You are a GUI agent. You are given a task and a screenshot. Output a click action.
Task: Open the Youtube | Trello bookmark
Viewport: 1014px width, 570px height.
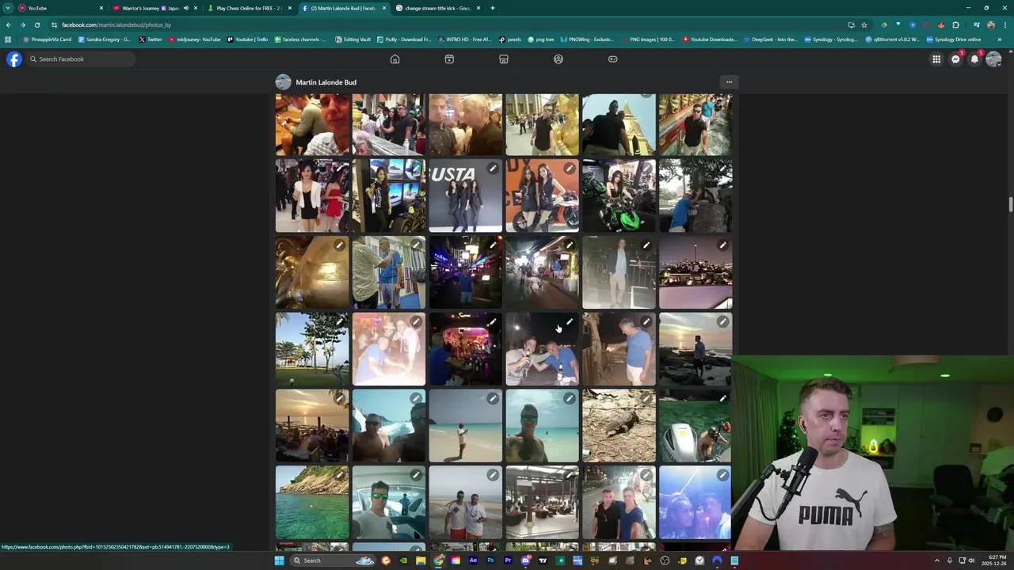point(247,40)
